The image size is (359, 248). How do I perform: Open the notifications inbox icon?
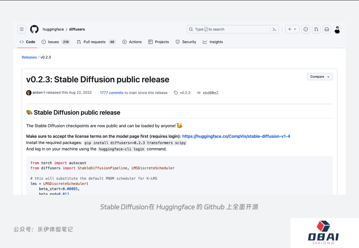point(327,29)
